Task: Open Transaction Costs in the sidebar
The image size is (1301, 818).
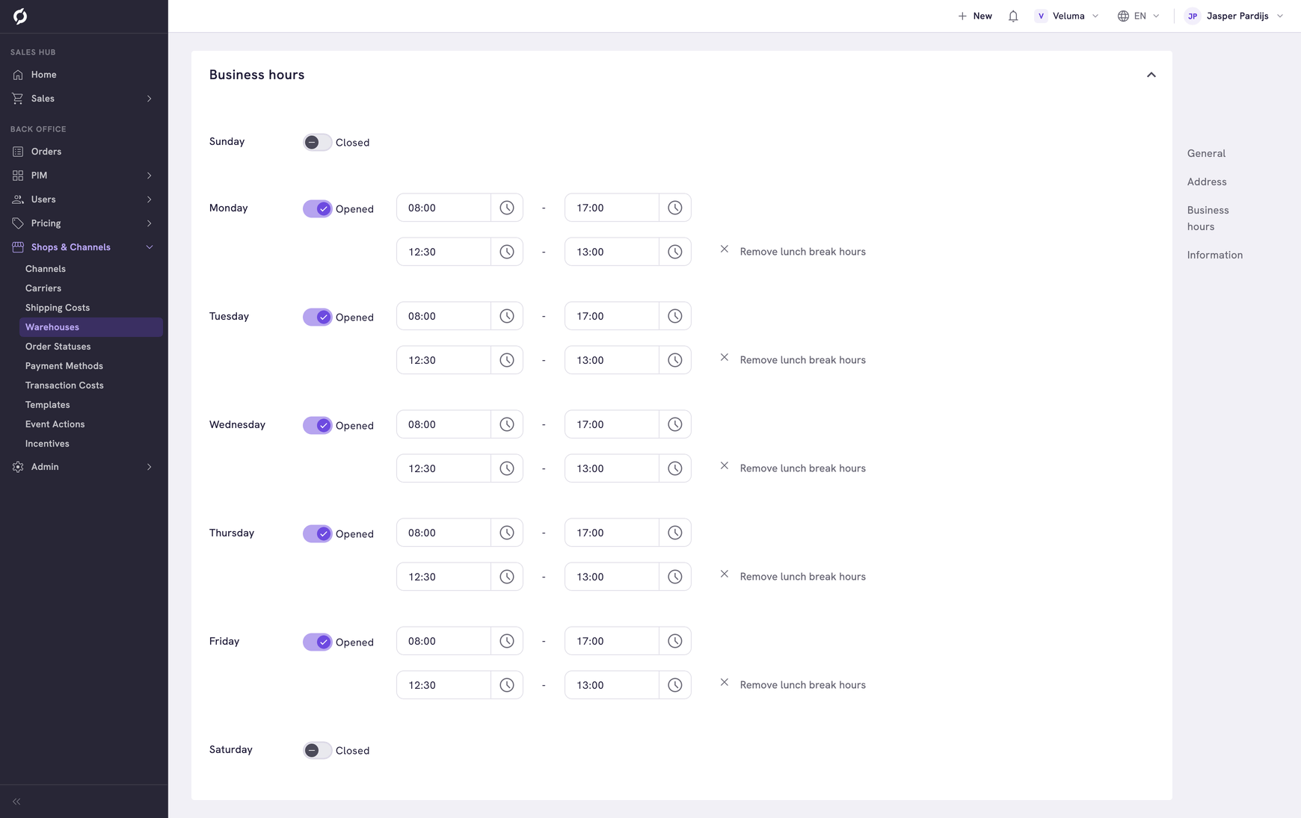Action: (64, 385)
